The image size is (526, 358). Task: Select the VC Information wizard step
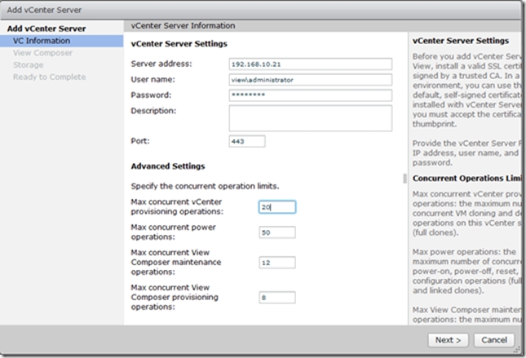pos(62,41)
